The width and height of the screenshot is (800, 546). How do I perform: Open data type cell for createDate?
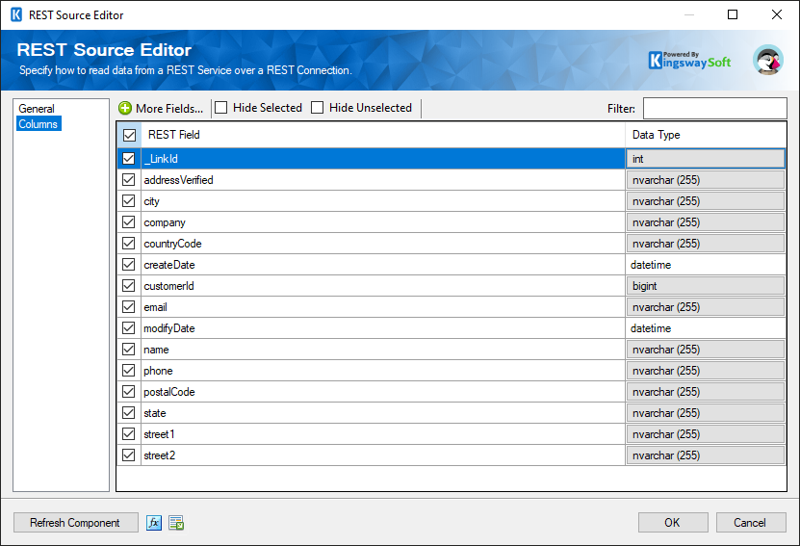(x=706, y=265)
